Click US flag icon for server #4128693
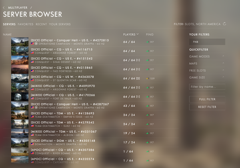The height and width of the screenshot is (168, 240). point(32,117)
